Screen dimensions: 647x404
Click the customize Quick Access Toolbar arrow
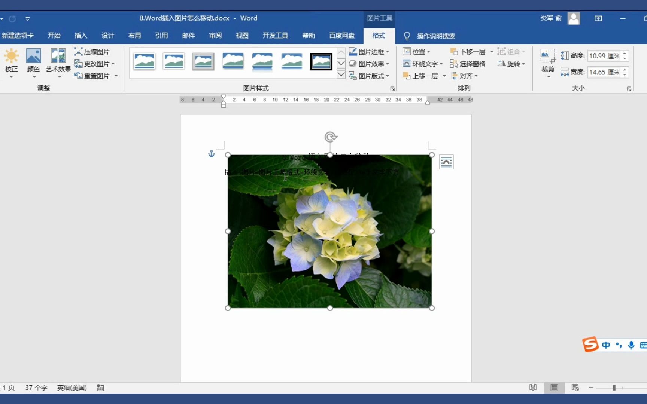coord(28,18)
